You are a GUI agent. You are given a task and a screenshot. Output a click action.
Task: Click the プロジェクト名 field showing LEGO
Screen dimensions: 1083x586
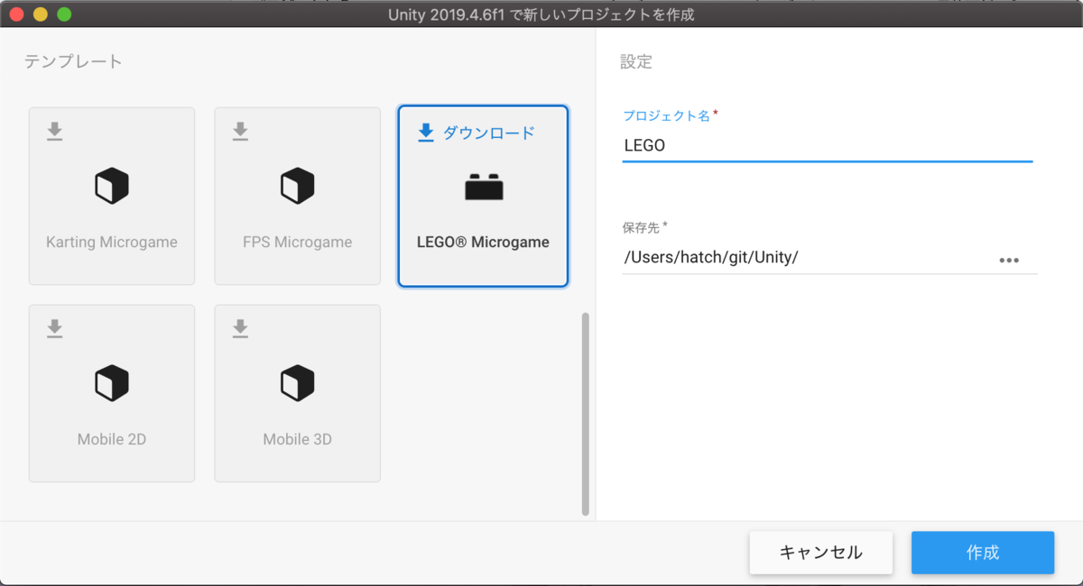[827, 145]
